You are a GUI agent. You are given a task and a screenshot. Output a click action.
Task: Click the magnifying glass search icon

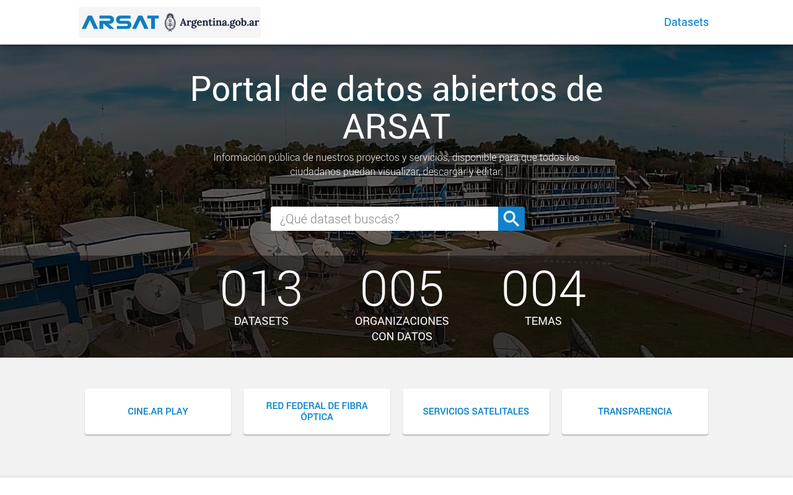click(x=511, y=219)
